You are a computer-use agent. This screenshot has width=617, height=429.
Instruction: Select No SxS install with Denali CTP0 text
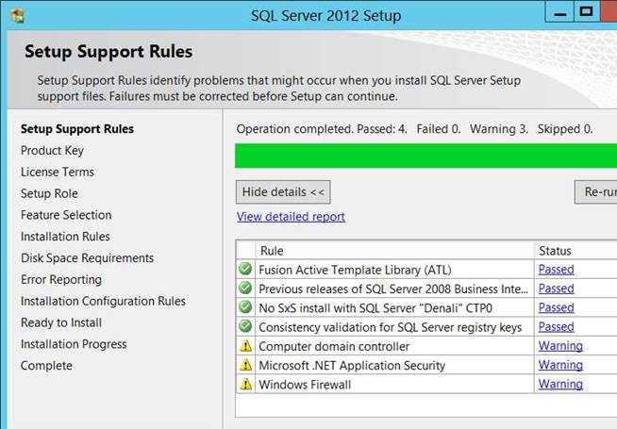pos(375,308)
